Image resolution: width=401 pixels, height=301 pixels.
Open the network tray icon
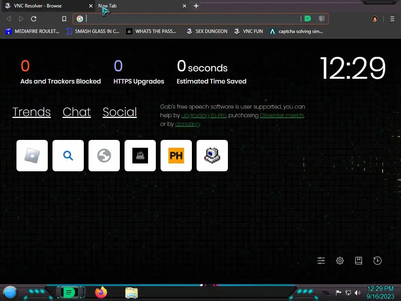[x=348, y=292]
